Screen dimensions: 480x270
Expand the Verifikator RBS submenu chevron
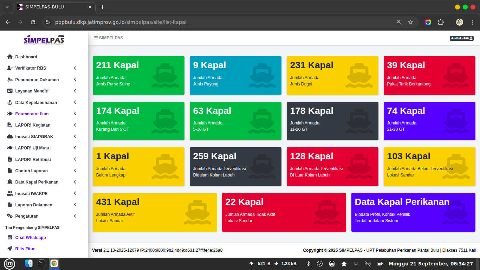point(75,68)
